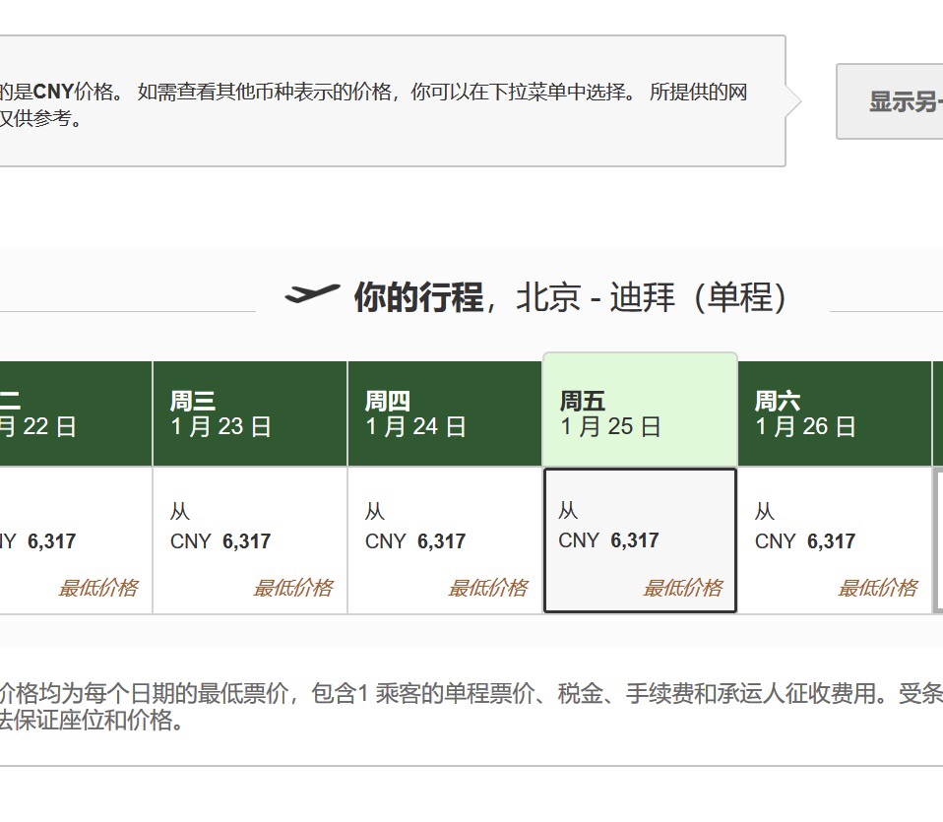Open the 周六 1月26日 date tab
The image size is (943, 822).
(x=834, y=413)
